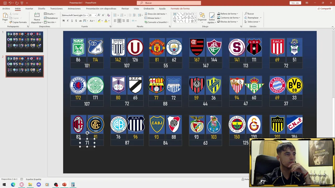The image size is (335, 188).
Task: Select the triangle shape in shapes gallery
Action: click(175, 17)
